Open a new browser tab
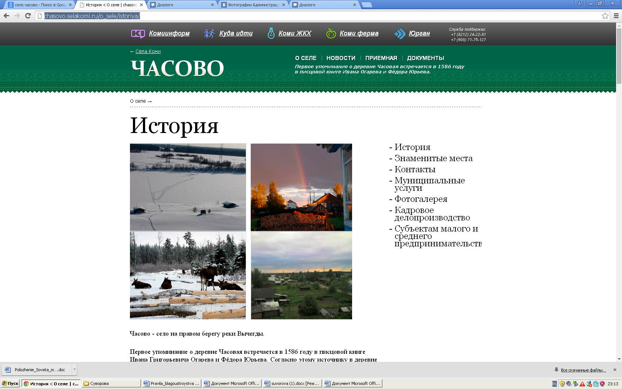This screenshot has width=622, height=389. 367,5
